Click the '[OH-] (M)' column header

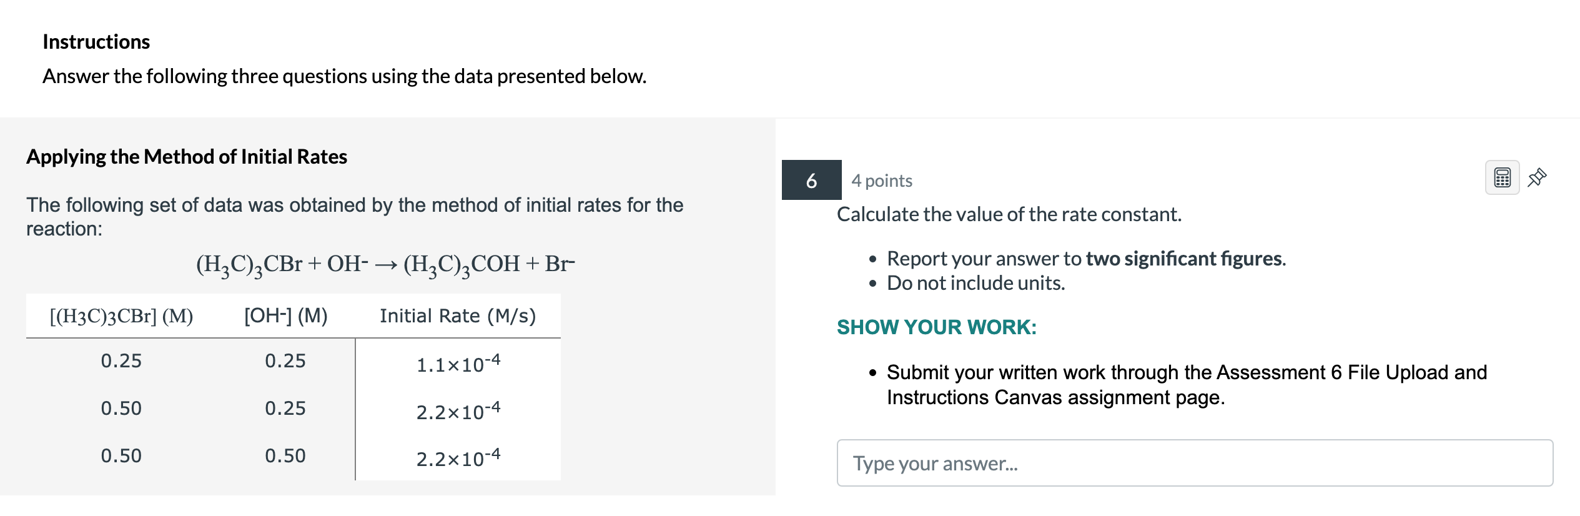point(285,316)
